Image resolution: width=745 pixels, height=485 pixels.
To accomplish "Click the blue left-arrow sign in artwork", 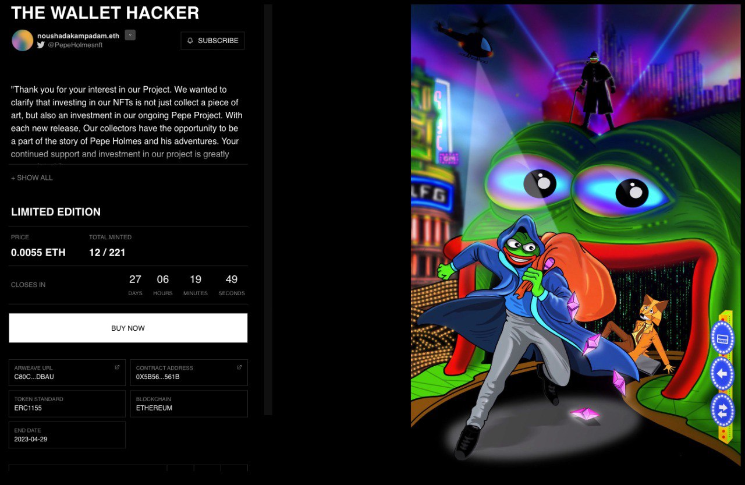I will [x=722, y=374].
